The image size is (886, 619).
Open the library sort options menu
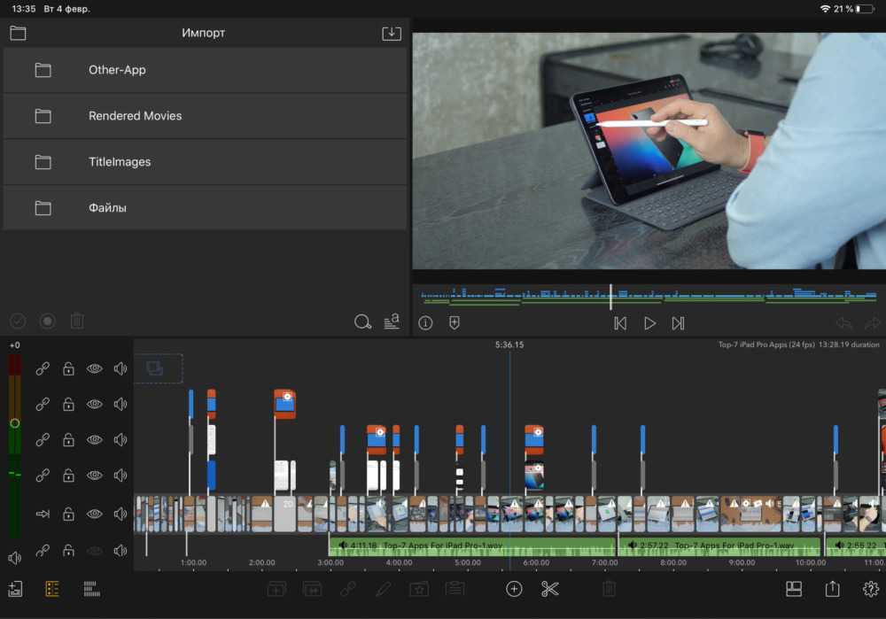[x=392, y=322]
